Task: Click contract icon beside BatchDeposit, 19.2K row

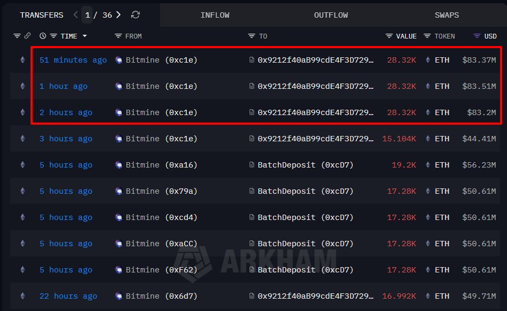Action: (252, 164)
